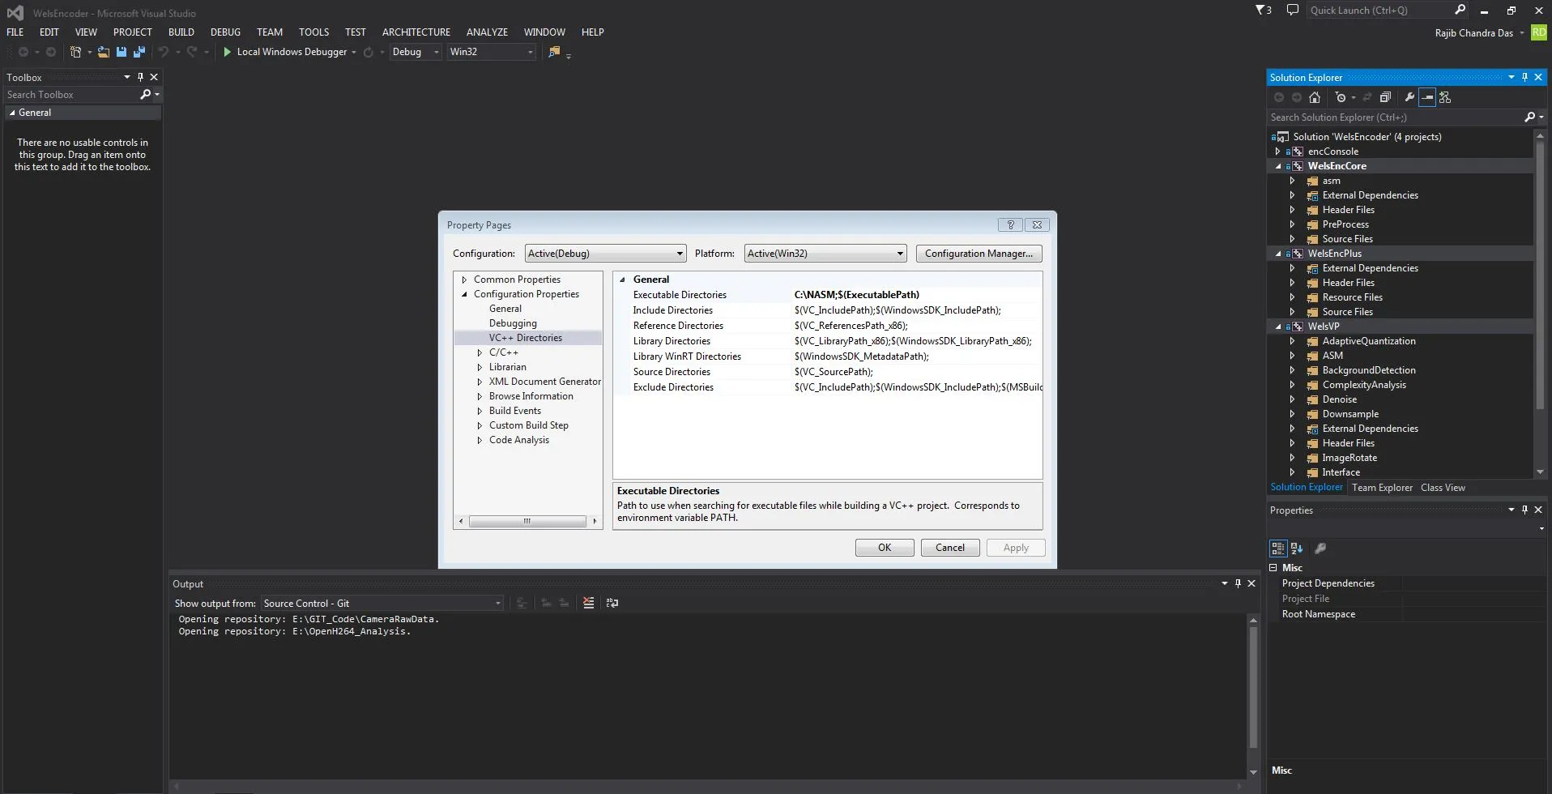Click the Quick Launch search magnifier icon
This screenshot has width=1552, height=794.
click(x=1460, y=11)
